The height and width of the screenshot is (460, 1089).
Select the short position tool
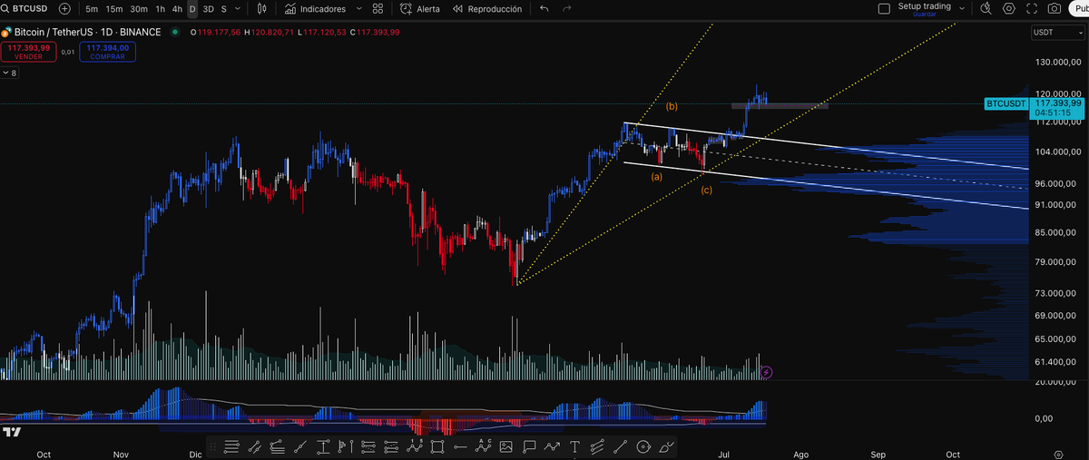pyautogui.click(x=390, y=446)
